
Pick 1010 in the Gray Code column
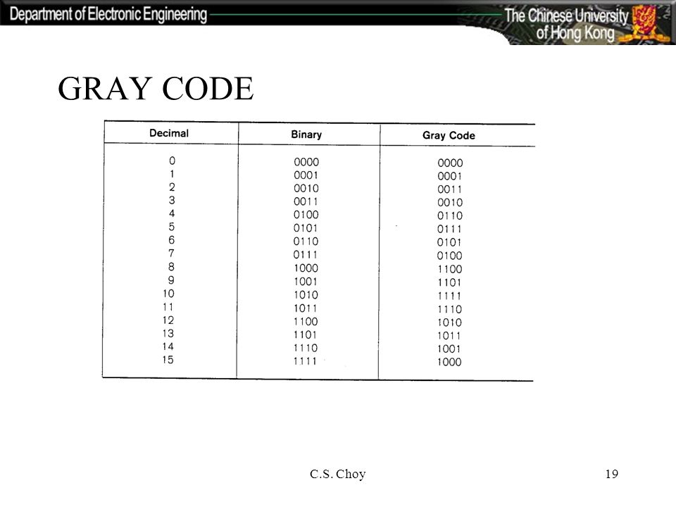pyautogui.click(x=449, y=323)
